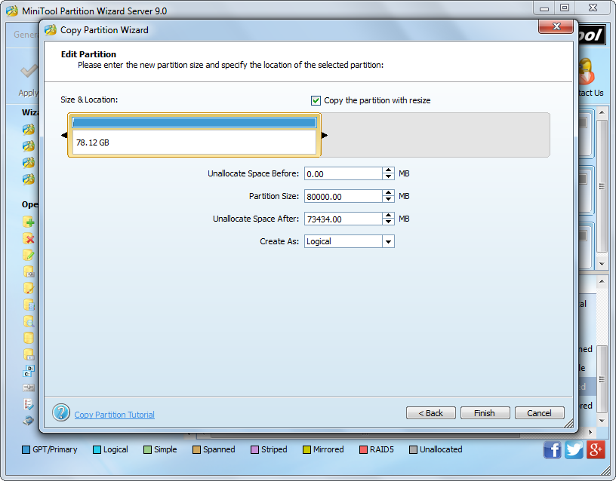This screenshot has height=481, width=616.
Task: Click Change Drive Letter icon showing D: C:
Action: (x=29, y=371)
